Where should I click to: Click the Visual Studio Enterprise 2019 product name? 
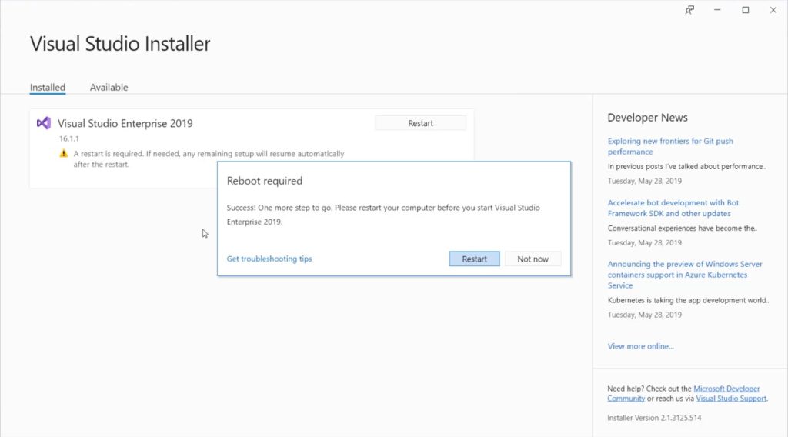125,124
